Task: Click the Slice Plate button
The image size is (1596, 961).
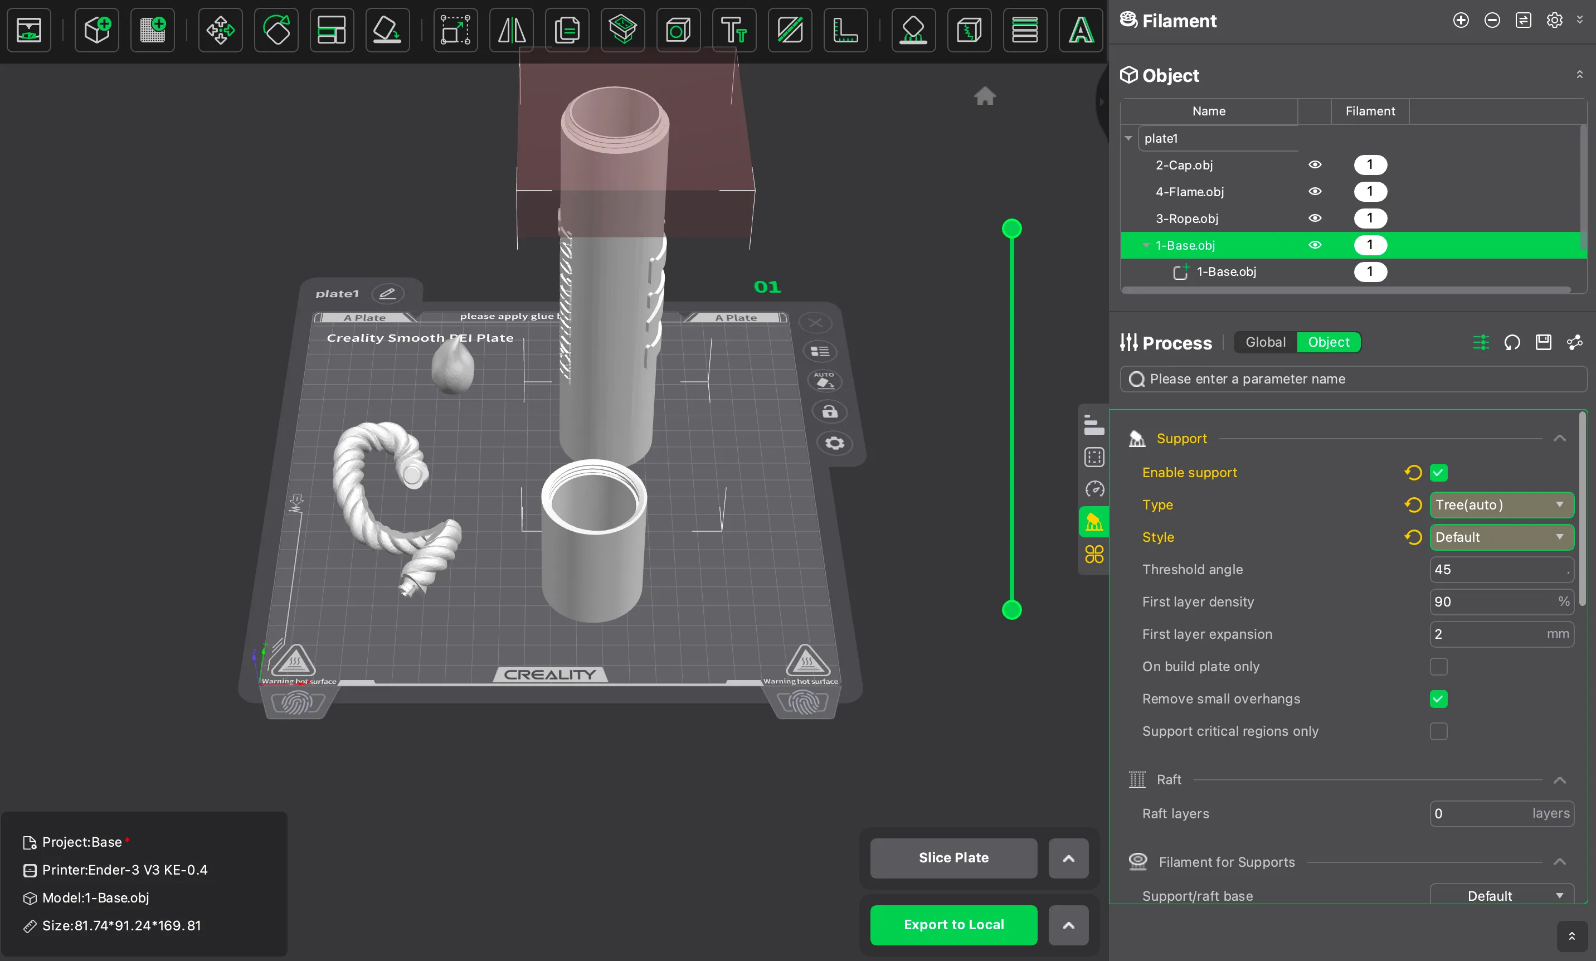Action: [953, 858]
